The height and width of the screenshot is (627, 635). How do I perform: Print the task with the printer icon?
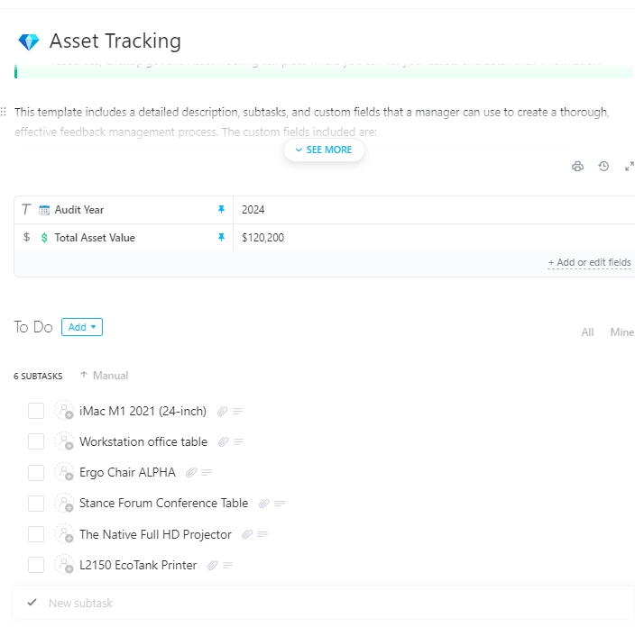click(x=577, y=167)
